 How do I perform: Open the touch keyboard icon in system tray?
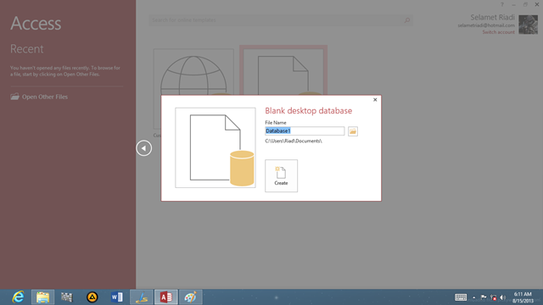[461, 297]
